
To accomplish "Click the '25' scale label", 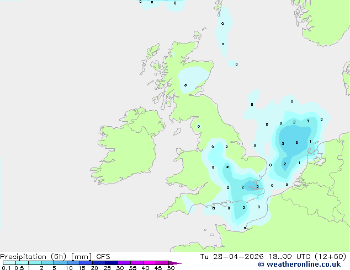I will click(x=107, y=268).
